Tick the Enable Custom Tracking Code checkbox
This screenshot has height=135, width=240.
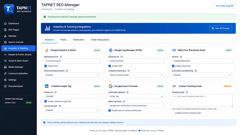173,113
